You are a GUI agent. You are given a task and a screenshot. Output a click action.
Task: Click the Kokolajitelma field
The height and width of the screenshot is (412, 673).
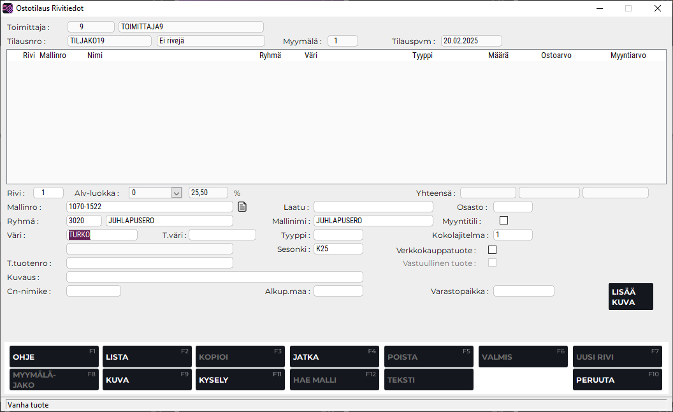(x=513, y=235)
